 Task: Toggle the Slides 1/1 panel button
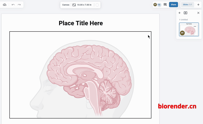click(x=187, y=5)
